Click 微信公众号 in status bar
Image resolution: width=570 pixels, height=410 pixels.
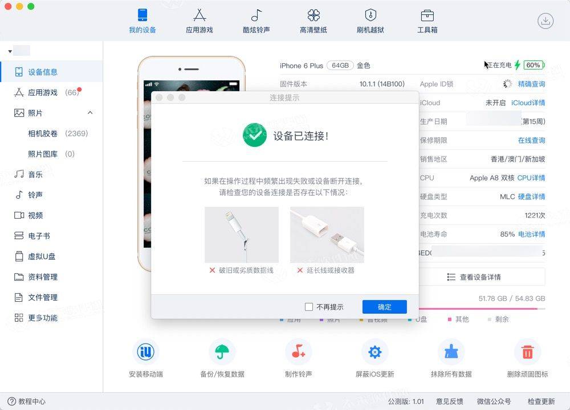pyautogui.click(x=494, y=401)
